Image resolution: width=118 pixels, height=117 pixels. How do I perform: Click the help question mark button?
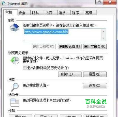(x=99, y=2)
